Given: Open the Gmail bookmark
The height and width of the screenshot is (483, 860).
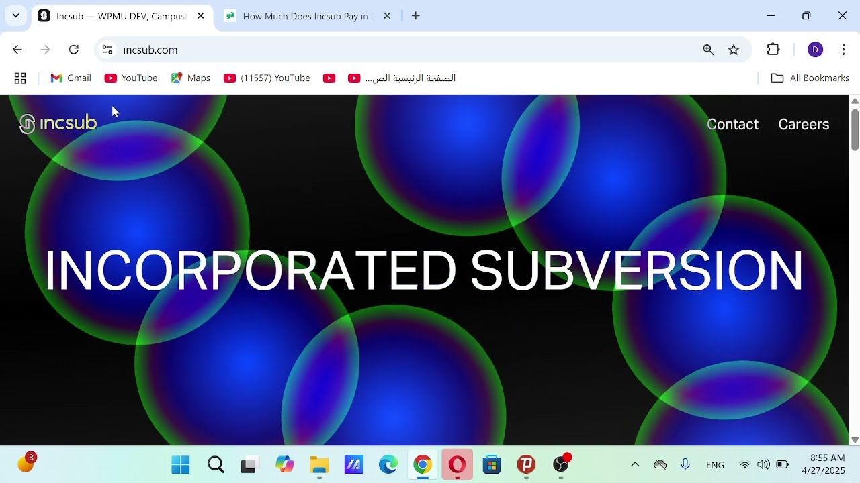Looking at the screenshot, I should click(x=71, y=78).
